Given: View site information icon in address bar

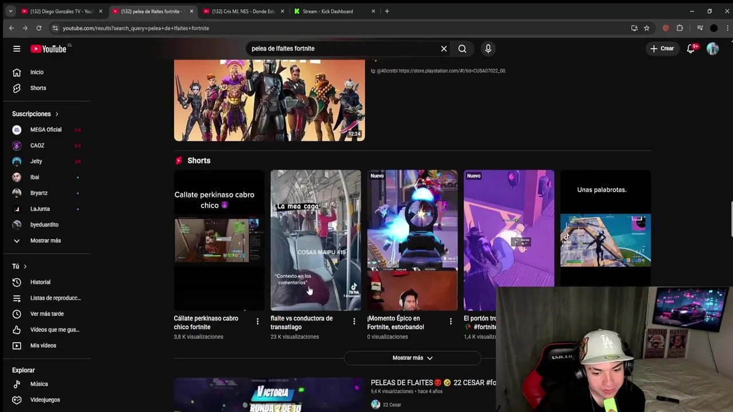Looking at the screenshot, I should pyautogui.click(x=55, y=28).
